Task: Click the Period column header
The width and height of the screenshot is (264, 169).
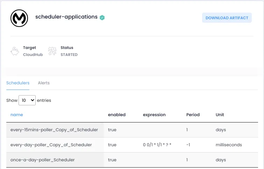Action: [x=193, y=115]
